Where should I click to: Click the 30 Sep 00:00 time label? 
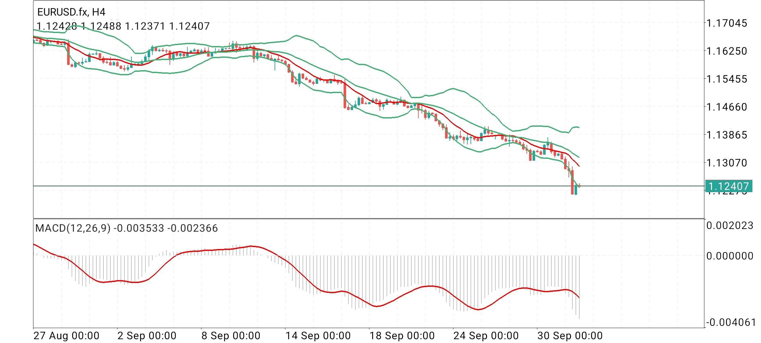pos(570,336)
